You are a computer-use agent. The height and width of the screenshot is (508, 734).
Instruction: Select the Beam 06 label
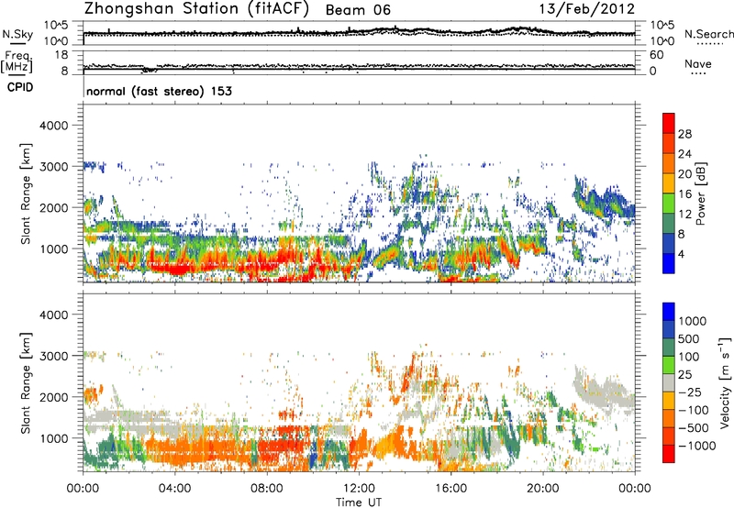pyautogui.click(x=358, y=10)
